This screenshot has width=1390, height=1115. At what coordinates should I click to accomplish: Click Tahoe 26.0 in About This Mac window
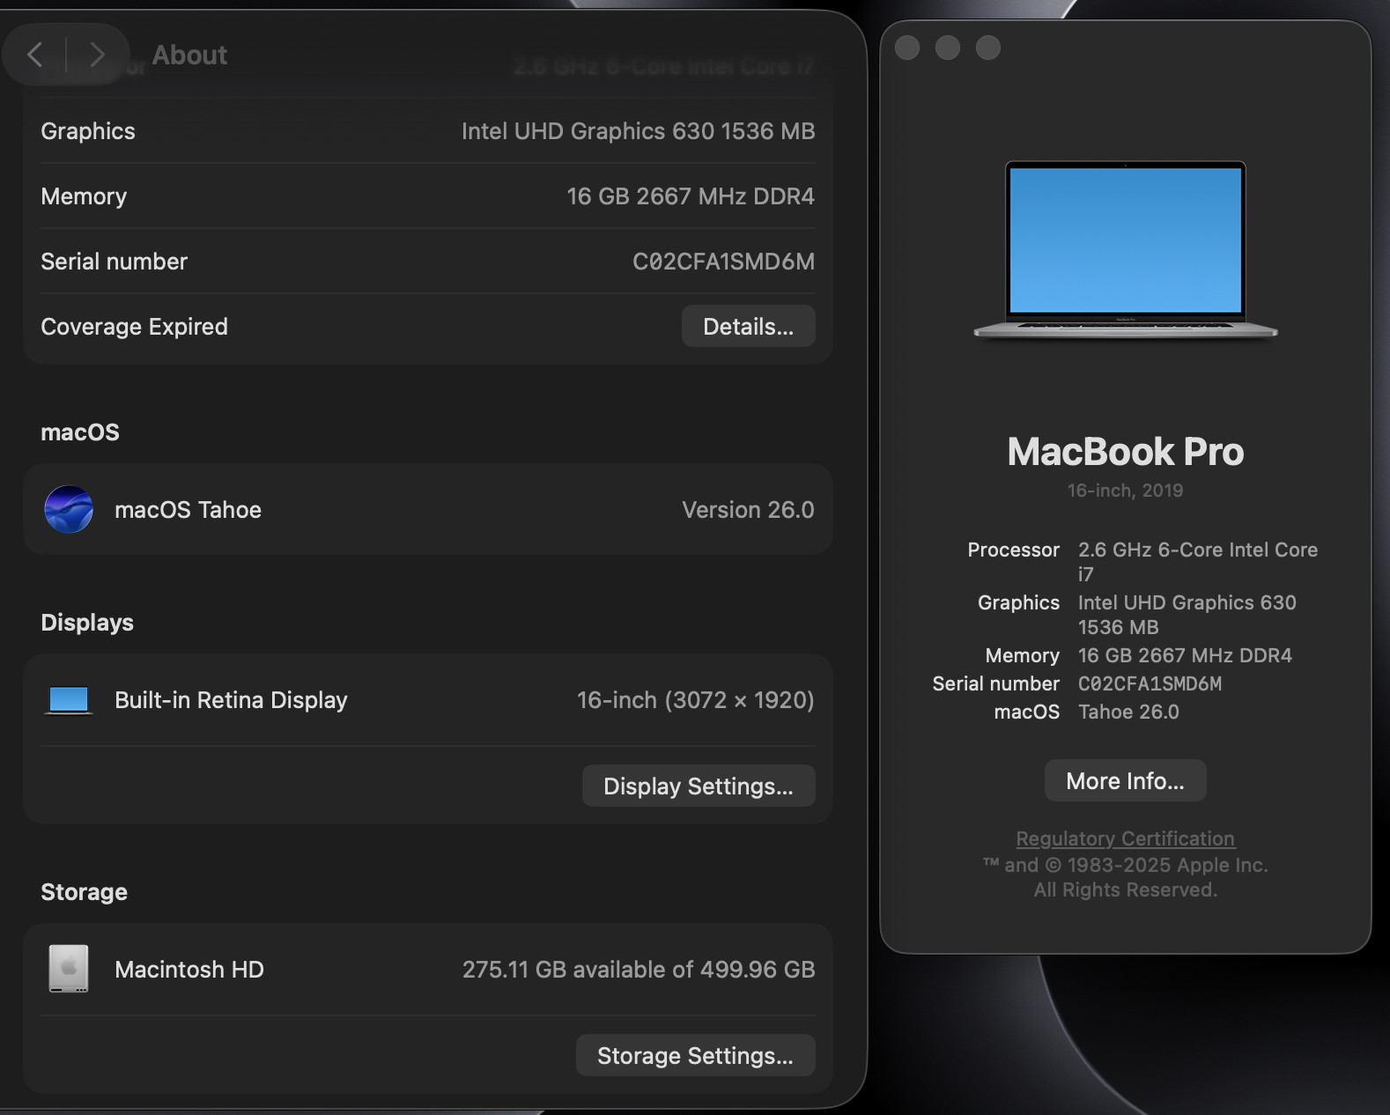pyautogui.click(x=1128, y=712)
